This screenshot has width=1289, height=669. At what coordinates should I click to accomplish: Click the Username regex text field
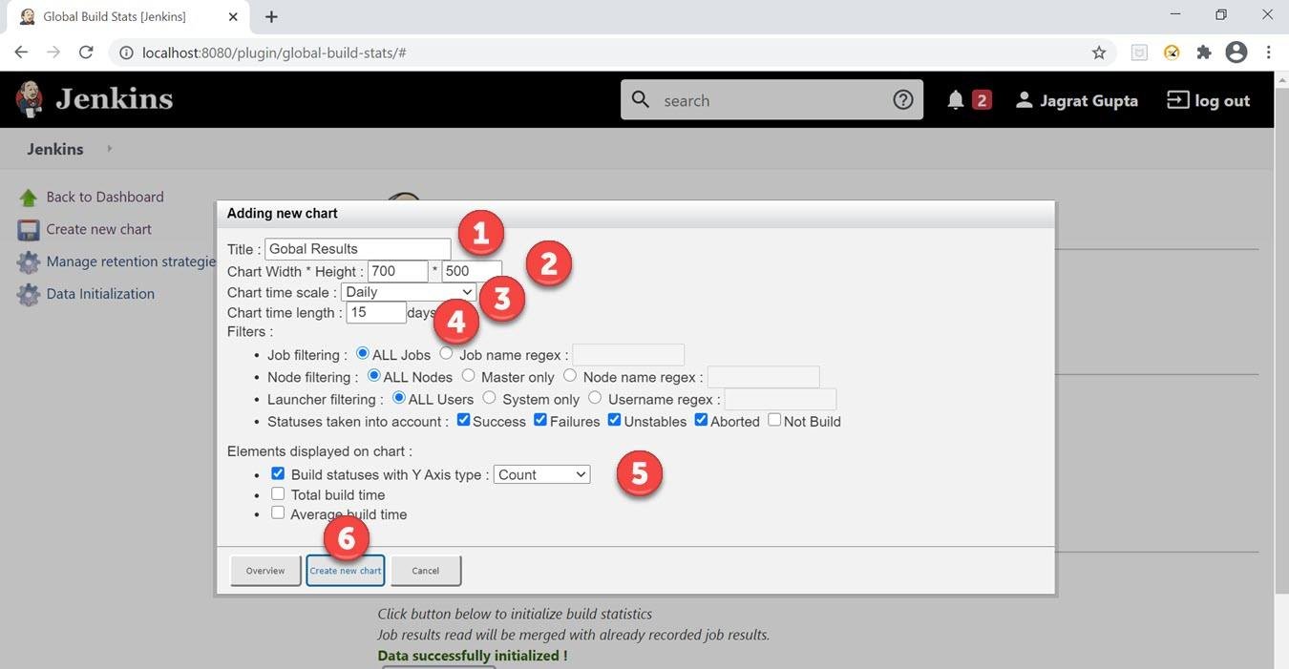[x=780, y=399]
